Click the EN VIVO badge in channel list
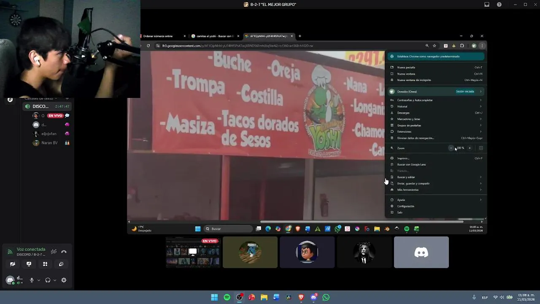The width and height of the screenshot is (540, 304). point(55,116)
